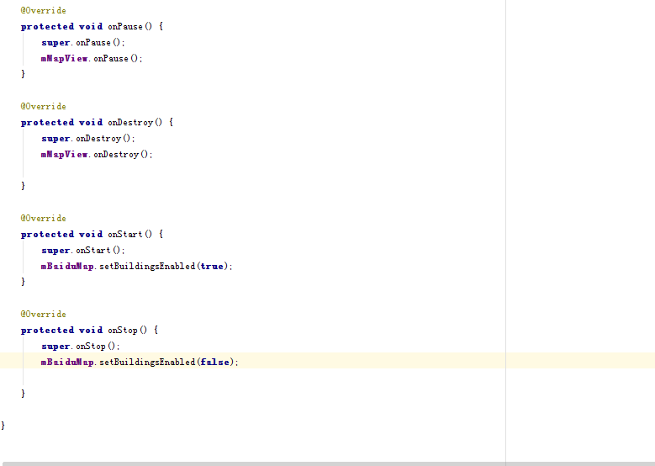Viewport: 655px width, 466px height.
Task: Click the @Override annotation above onDestroy
Action: pos(44,107)
